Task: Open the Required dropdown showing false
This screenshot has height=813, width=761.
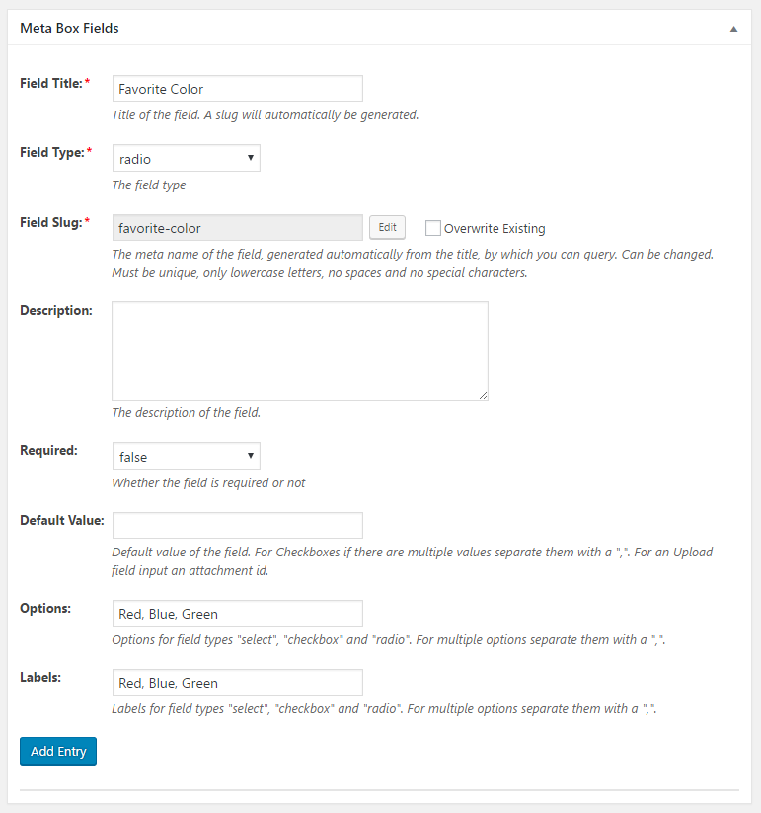Action: coord(187,456)
